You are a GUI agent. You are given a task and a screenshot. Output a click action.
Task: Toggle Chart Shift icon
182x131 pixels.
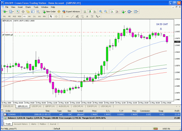click(x=117, y=12)
